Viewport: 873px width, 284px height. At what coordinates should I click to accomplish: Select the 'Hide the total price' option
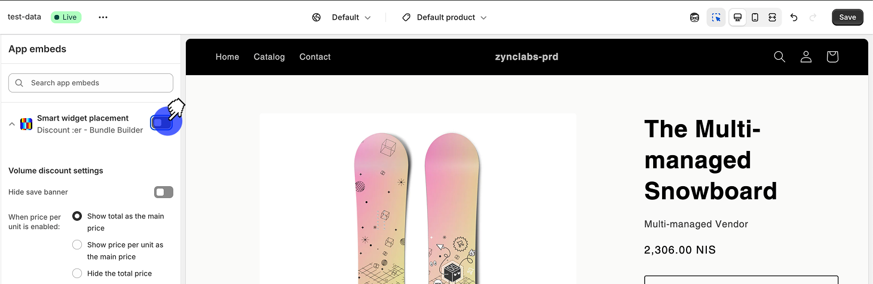pyautogui.click(x=77, y=273)
